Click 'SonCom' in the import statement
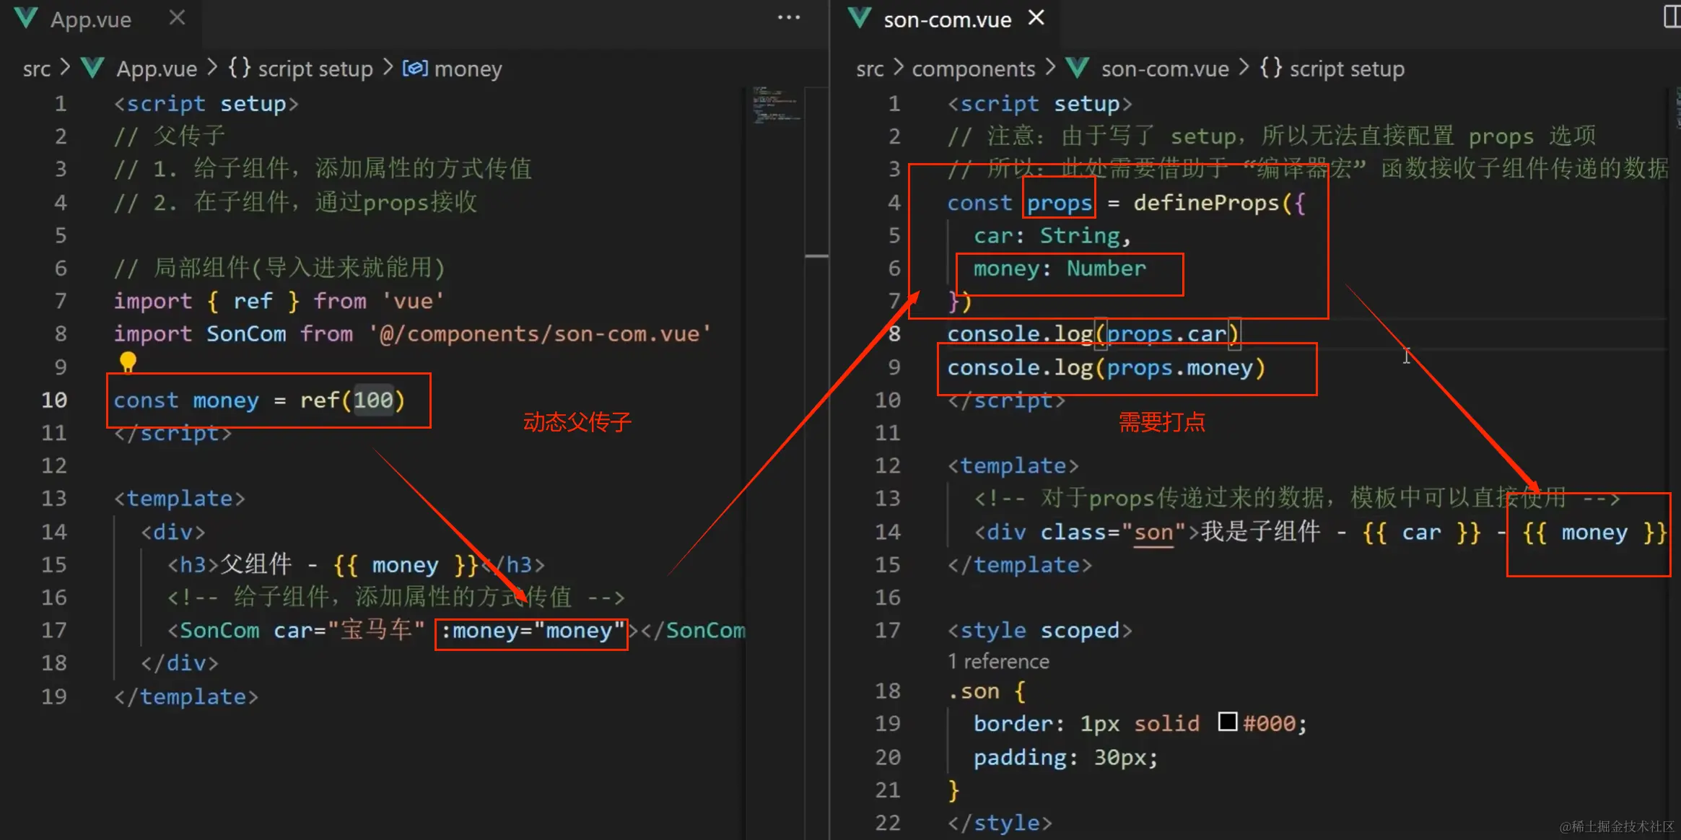The height and width of the screenshot is (840, 1681). point(246,333)
